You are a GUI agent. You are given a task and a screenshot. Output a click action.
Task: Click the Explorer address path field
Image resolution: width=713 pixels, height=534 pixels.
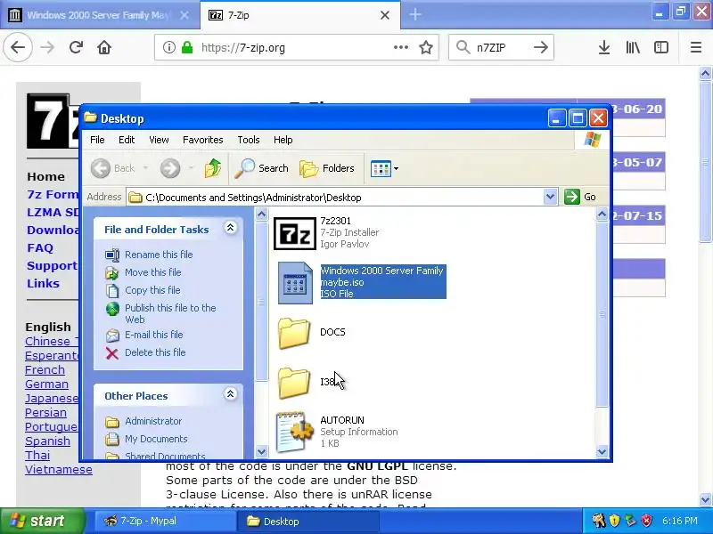click(336, 197)
